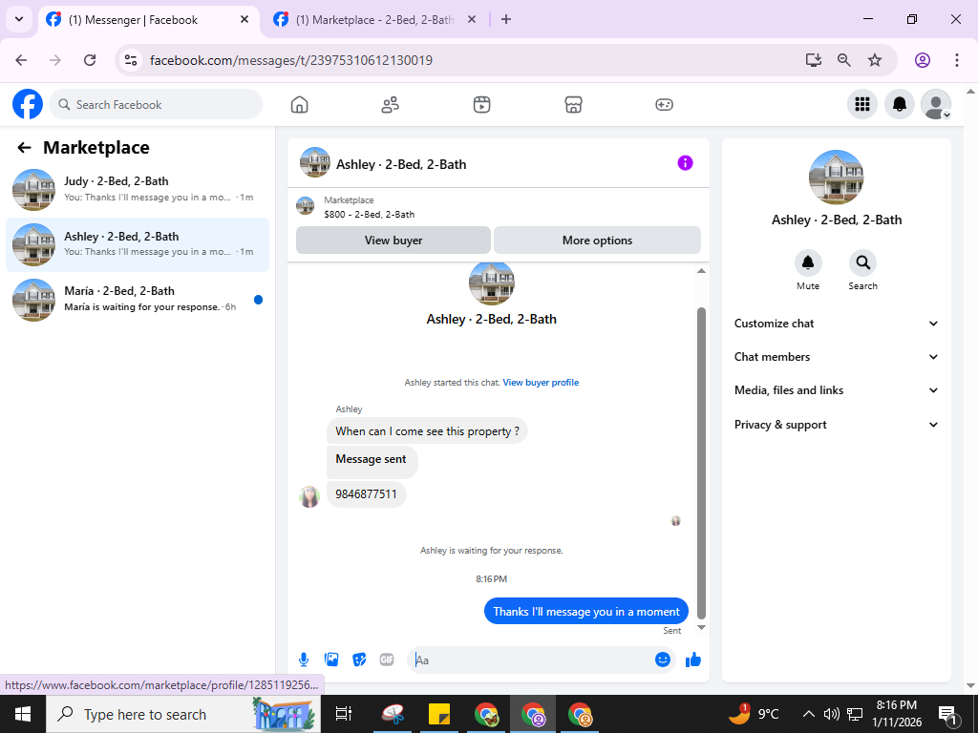The image size is (978, 733).
Task: Choose a GIF icon
Action: pyautogui.click(x=387, y=660)
